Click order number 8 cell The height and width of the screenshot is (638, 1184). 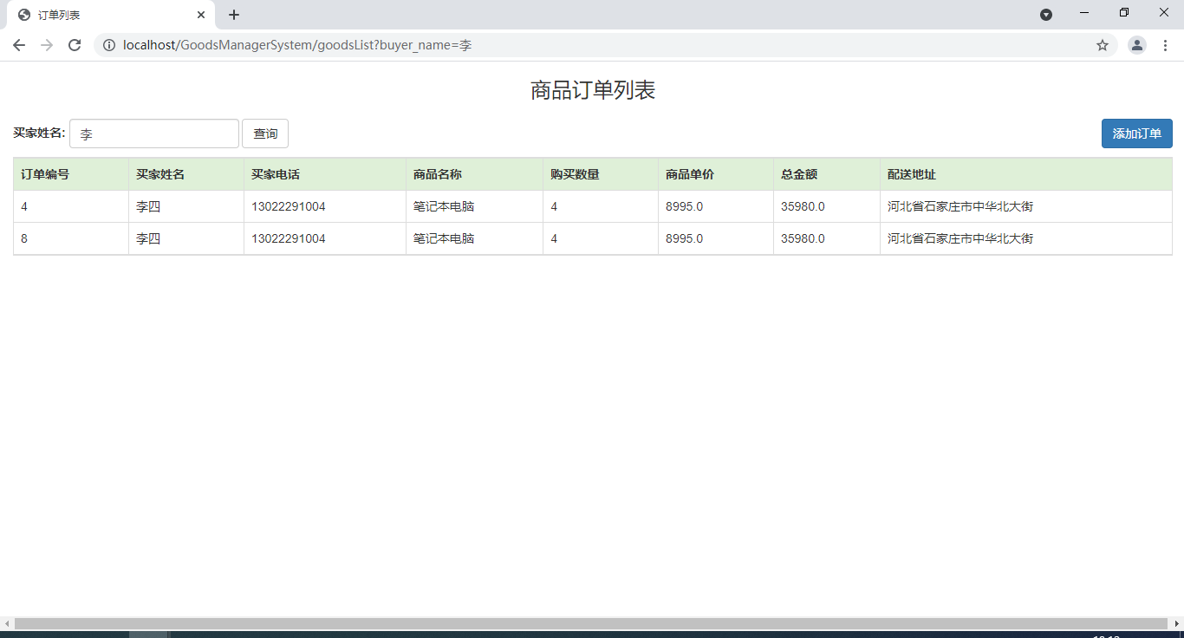[x=71, y=238]
